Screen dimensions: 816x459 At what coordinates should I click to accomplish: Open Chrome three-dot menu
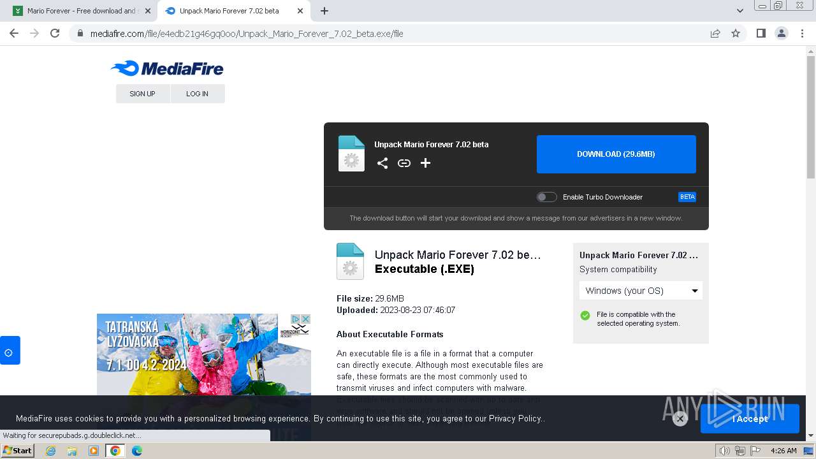803,33
